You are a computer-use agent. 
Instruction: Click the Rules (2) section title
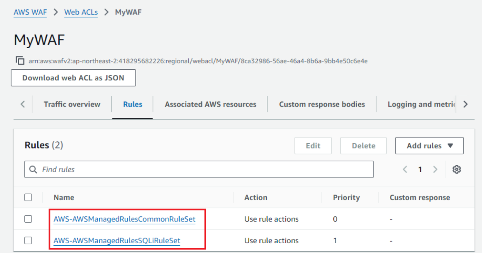click(44, 145)
